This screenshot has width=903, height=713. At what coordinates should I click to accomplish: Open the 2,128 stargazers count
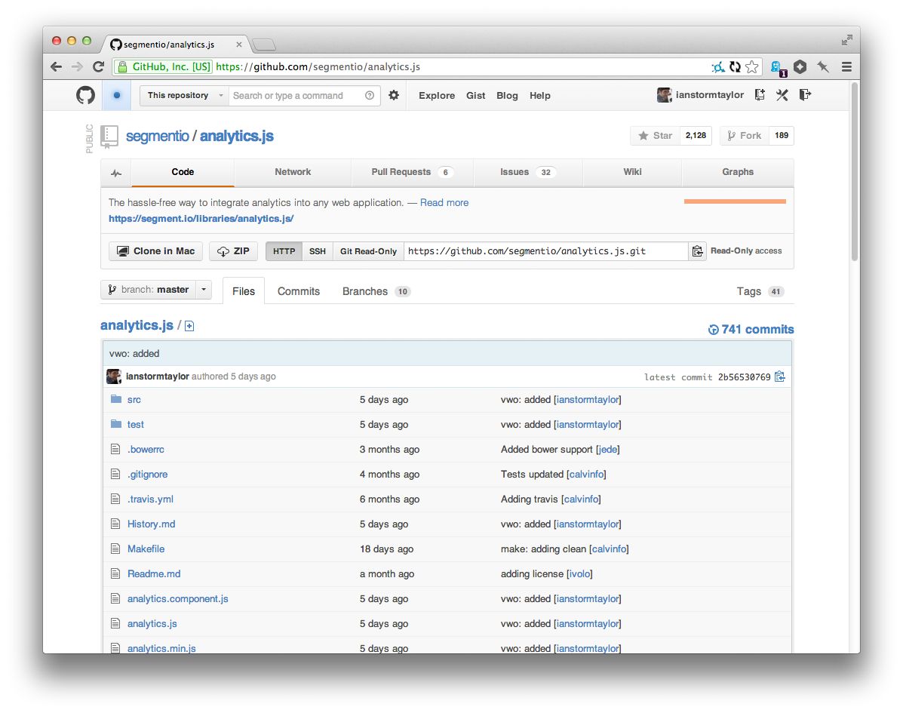pyautogui.click(x=696, y=136)
